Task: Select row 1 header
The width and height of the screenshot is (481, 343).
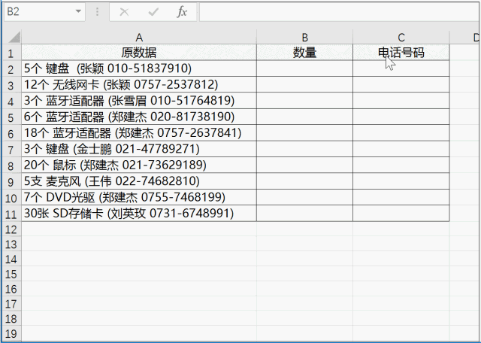Action: point(11,53)
